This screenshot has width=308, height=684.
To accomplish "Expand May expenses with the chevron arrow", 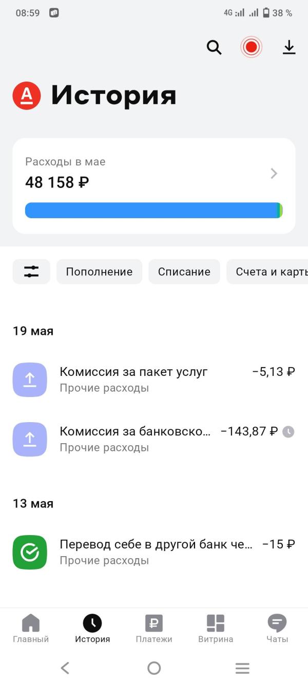I will click(274, 174).
